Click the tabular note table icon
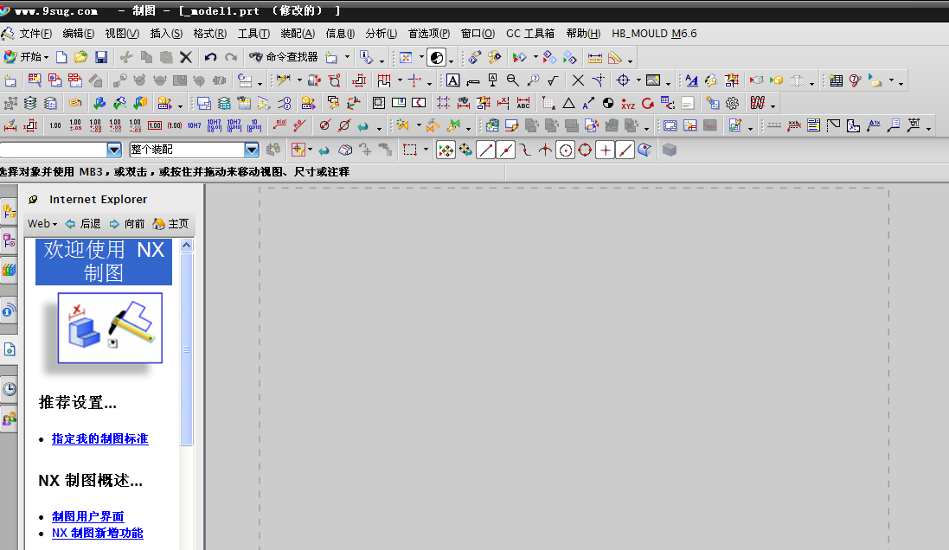 tap(836, 80)
